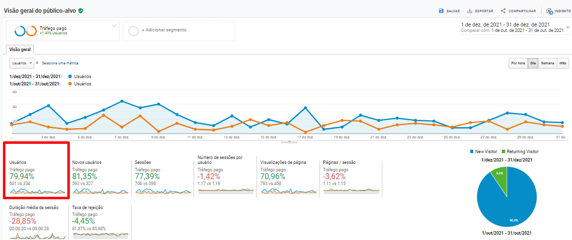The image size is (572, 240).
Task: Select the Dia granularity tab
Action: click(x=533, y=63)
